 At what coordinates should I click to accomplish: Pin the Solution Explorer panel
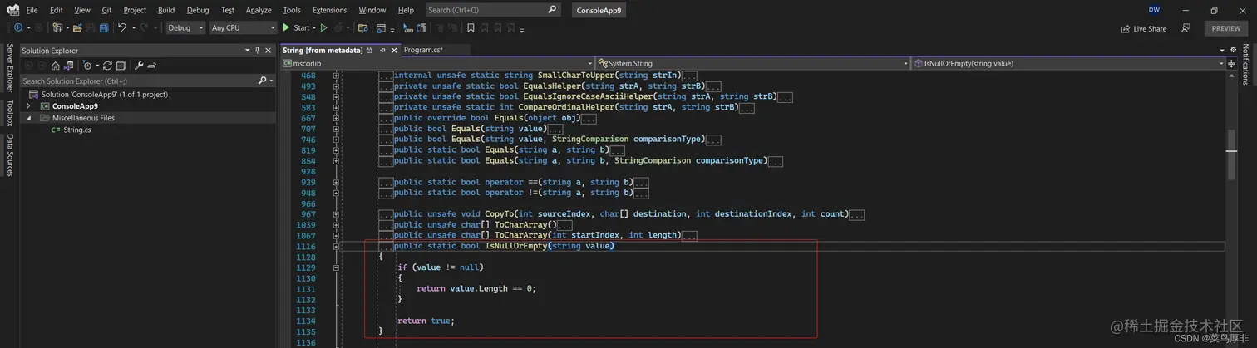point(258,51)
